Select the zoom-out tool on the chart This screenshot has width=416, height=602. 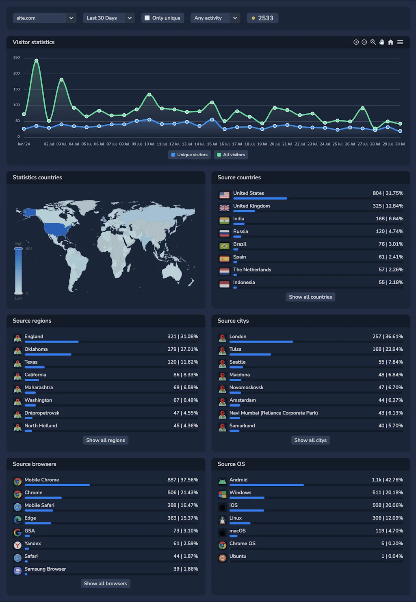(x=364, y=42)
